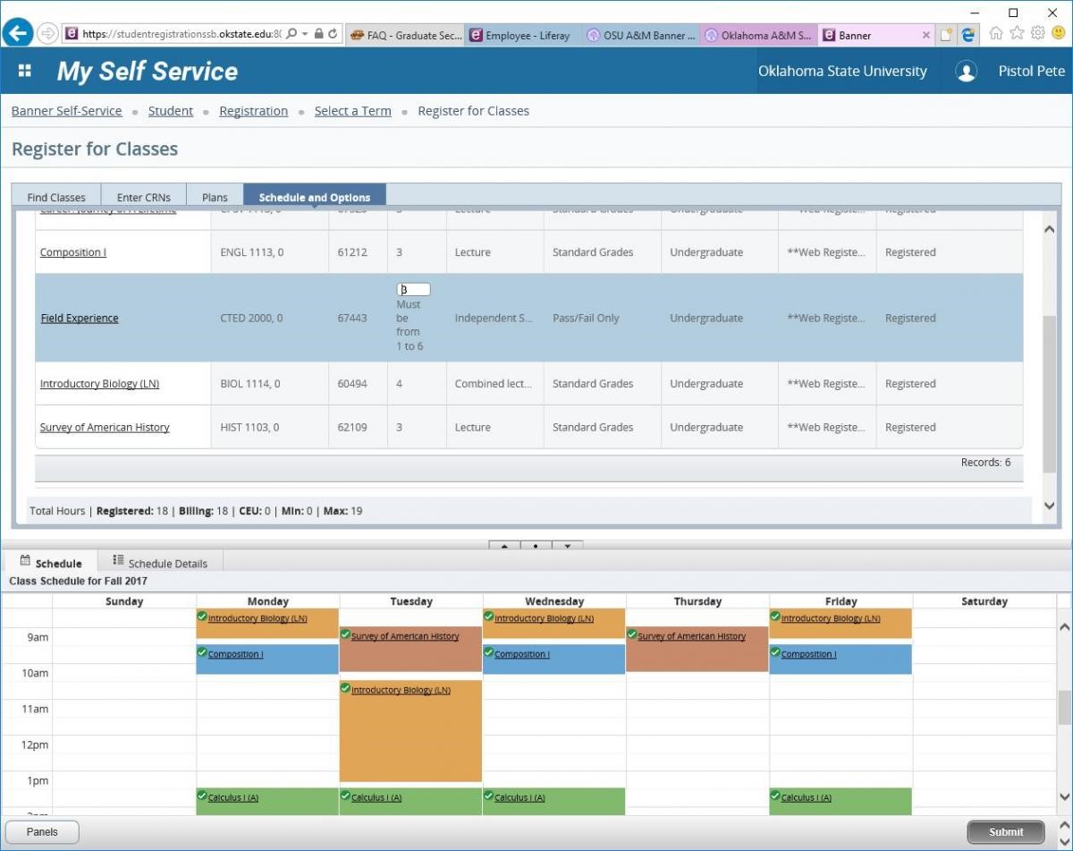Click the Internet Explorer settings gear icon
Image resolution: width=1073 pixels, height=851 pixels.
[x=1036, y=33]
